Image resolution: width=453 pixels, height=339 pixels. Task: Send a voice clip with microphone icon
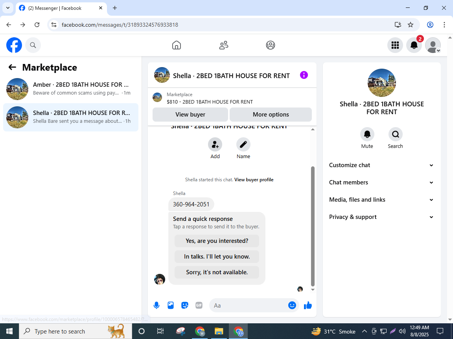[157, 305]
